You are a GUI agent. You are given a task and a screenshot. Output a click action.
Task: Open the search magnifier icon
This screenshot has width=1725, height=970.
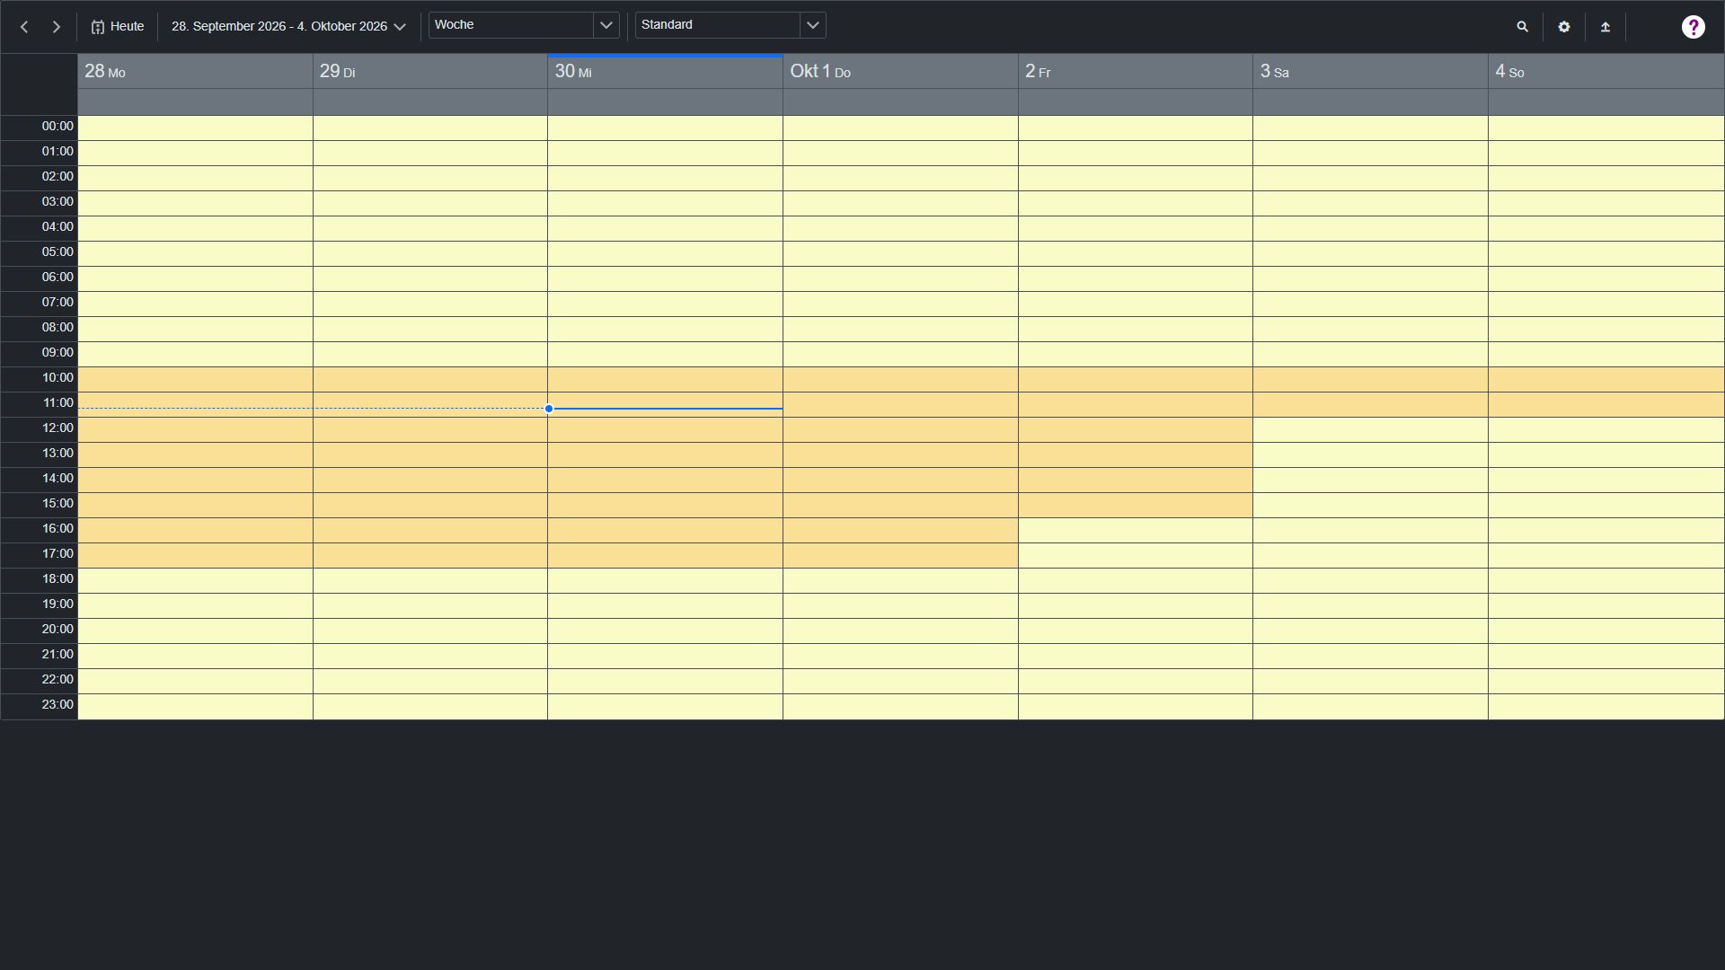pos(1522,27)
